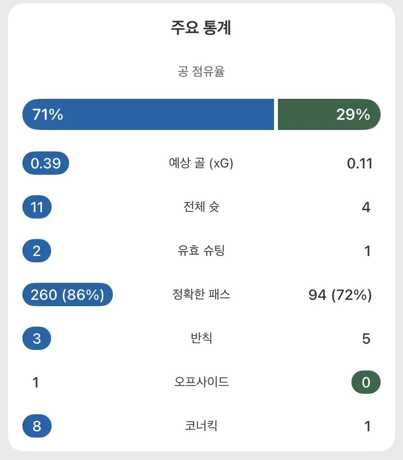Select the 전체 슛 label
The height and width of the screenshot is (460, 403).
pyautogui.click(x=201, y=207)
